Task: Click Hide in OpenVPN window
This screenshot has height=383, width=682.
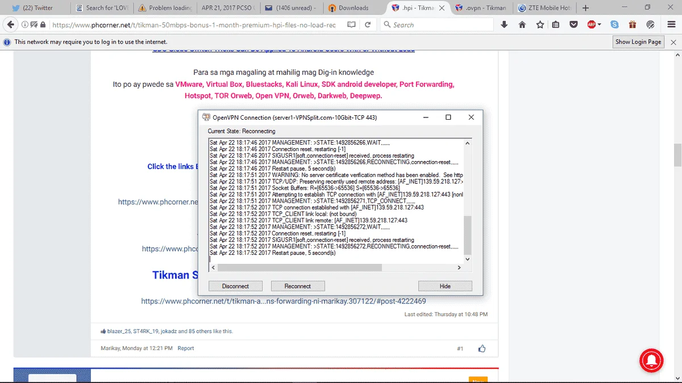Action: 445,286
